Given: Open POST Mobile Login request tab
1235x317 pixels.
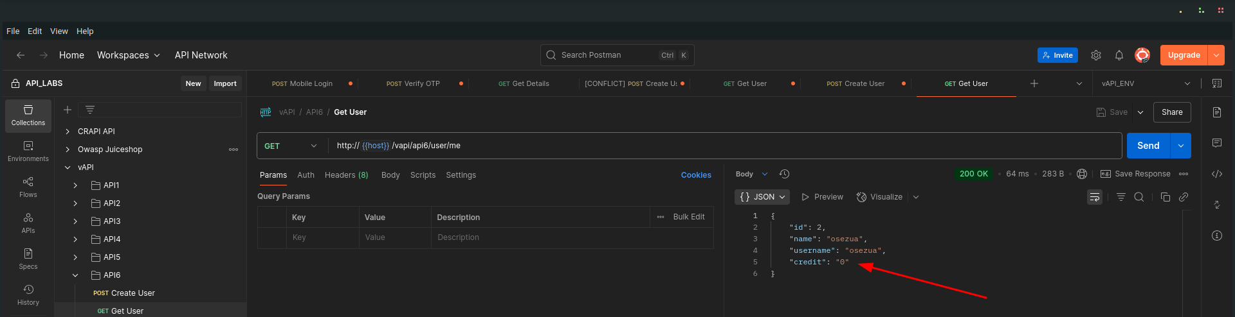Looking at the screenshot, I should coord(302,83).
